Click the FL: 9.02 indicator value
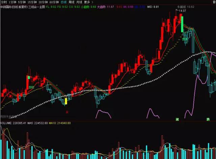This screenshot has width=216, height=159. (x=51, y=7)
